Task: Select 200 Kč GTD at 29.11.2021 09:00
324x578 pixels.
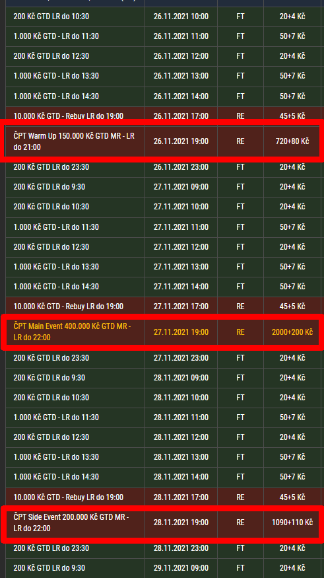Action: tap(163, 568)
